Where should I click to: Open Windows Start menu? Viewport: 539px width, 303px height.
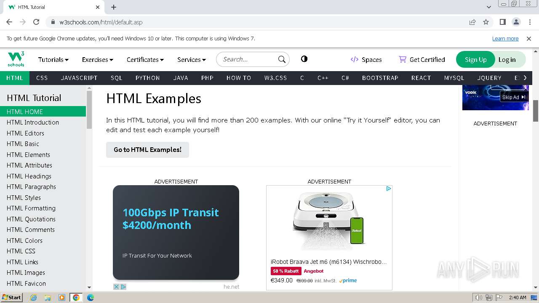[x=12, y=297]
